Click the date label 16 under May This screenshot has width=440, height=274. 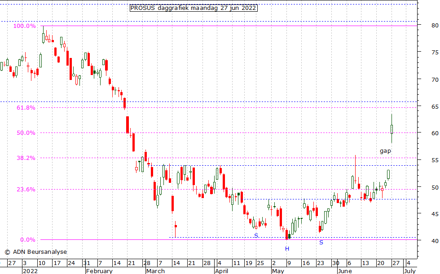(x=306, y=263)
